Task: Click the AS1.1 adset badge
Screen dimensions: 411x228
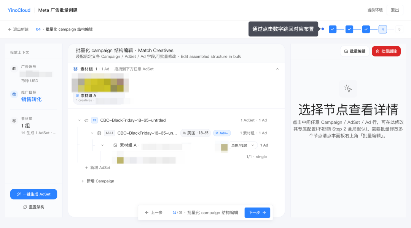Action: [x=109, y=133]
